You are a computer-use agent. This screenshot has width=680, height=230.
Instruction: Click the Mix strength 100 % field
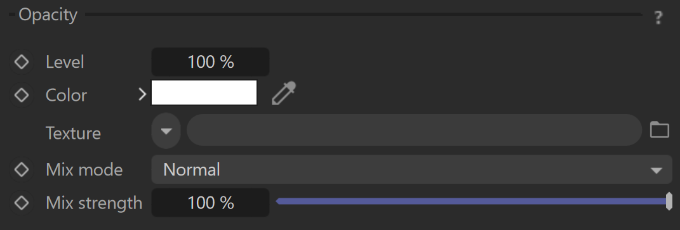click(x=210, y=202)
